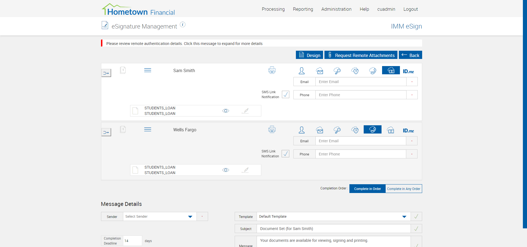This screenshot has height=247, width=527.
Task: Click the Request Remote Attachments button
Action: [x=361, y=55]
